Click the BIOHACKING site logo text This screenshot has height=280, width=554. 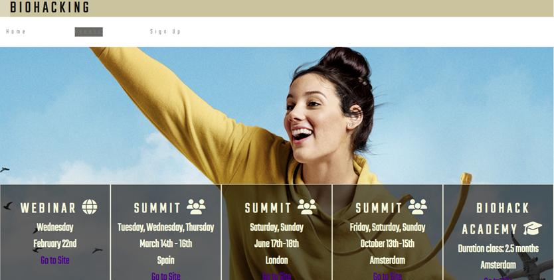coord(50,7)
